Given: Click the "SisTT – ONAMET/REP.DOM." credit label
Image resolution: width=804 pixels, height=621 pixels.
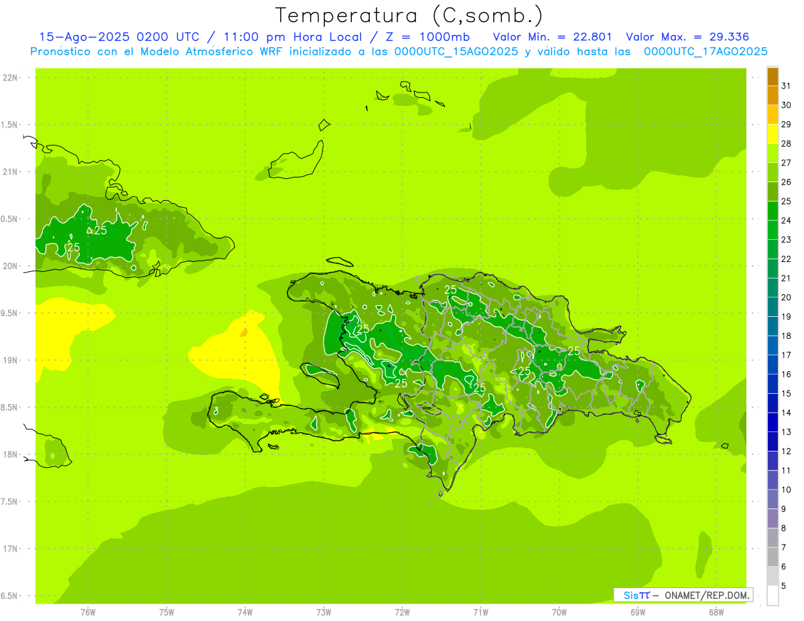Looking at the screenshot, I should click(683, 595).
